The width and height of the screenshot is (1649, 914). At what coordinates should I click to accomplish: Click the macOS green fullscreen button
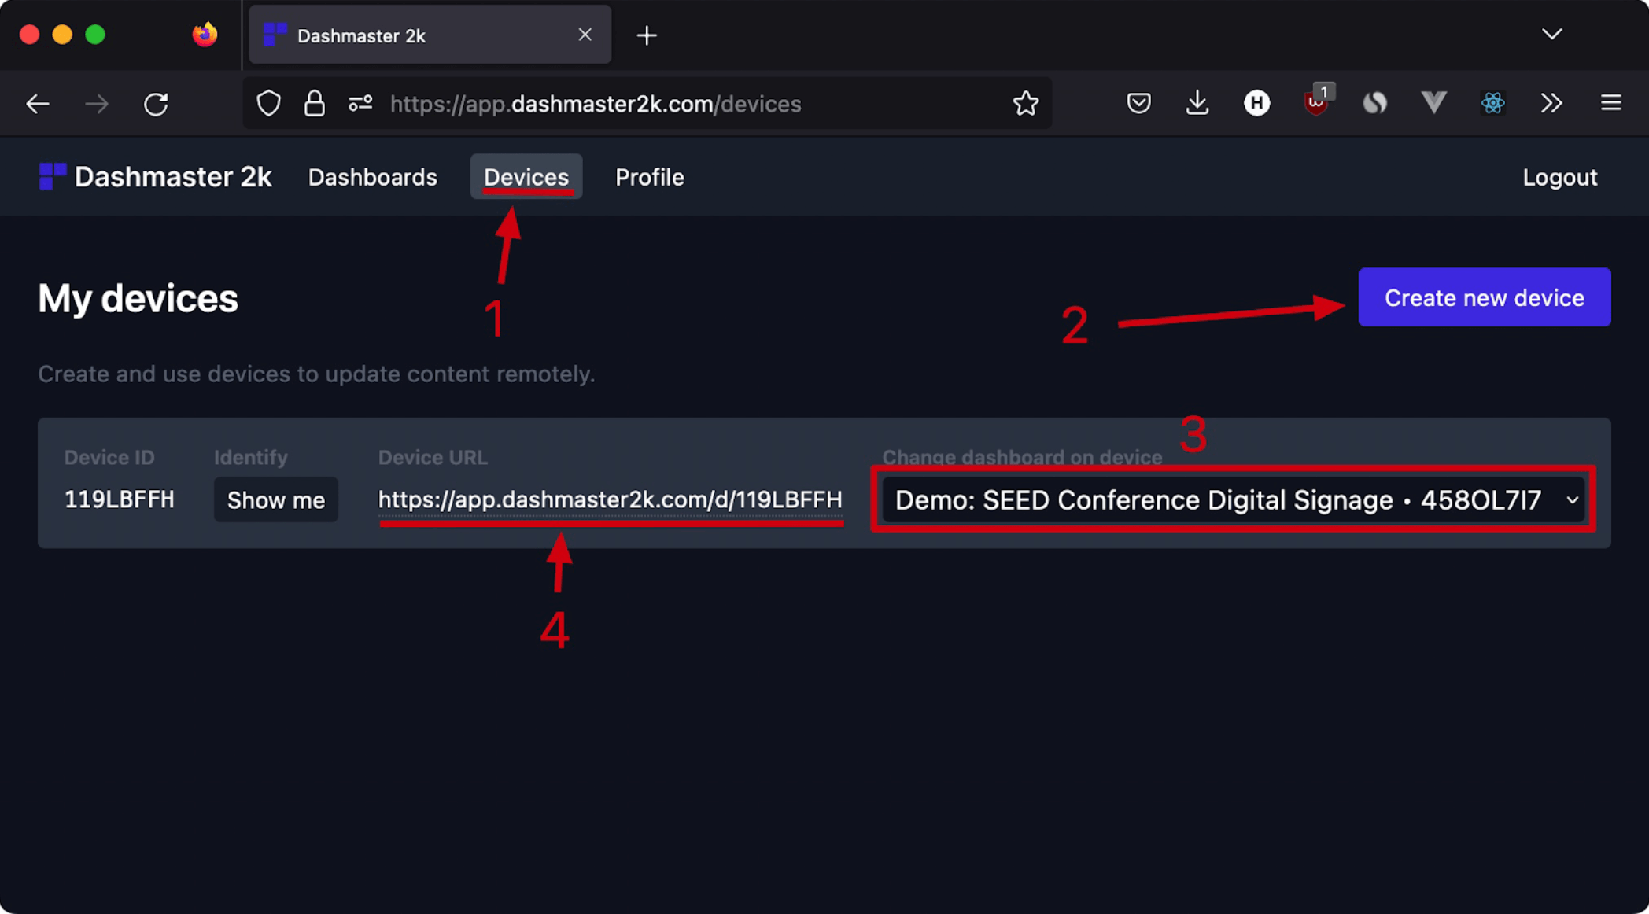(x=95, y=35)
